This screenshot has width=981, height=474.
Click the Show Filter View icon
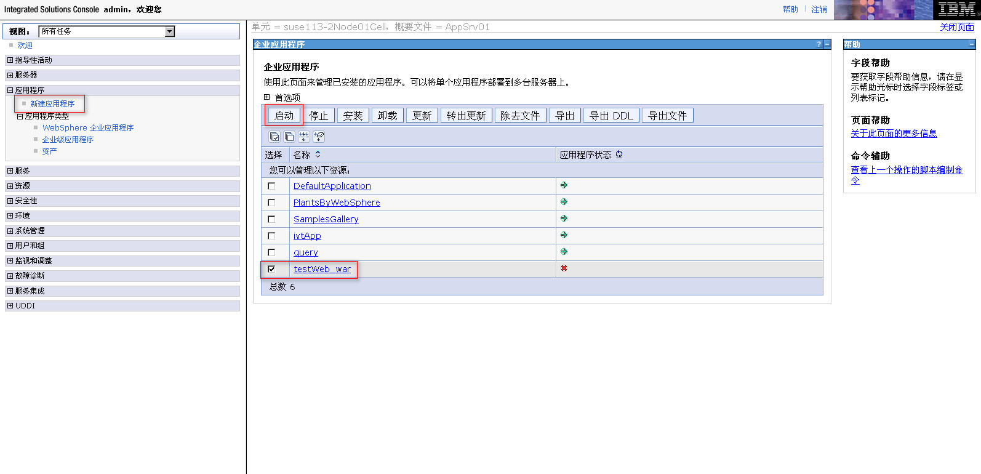304,137
